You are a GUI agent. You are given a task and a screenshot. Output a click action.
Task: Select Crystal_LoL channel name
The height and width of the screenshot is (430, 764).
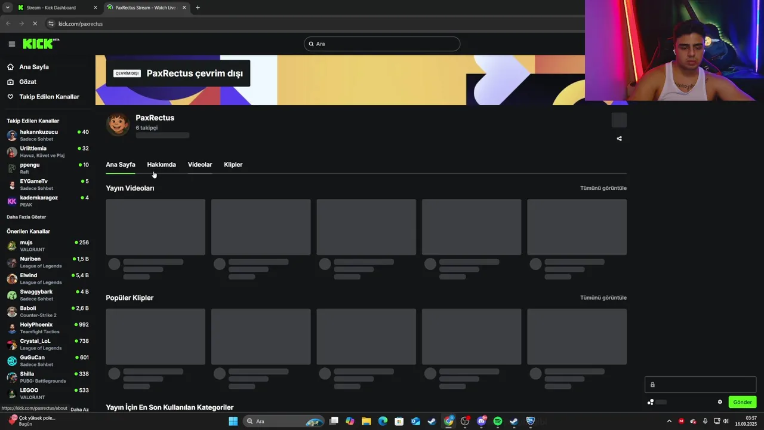[35, 341]
